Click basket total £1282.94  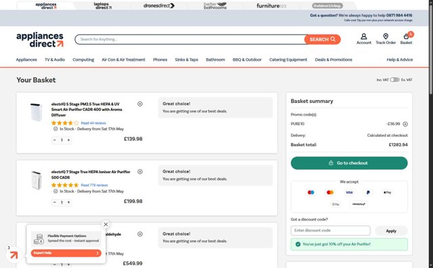coord(398,145)
